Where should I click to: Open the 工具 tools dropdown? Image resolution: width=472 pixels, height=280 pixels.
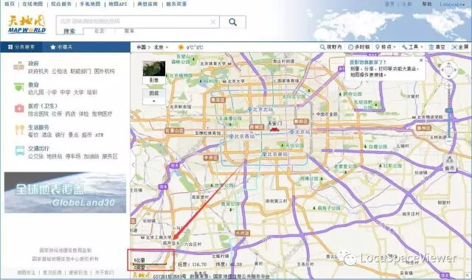tap(412, 47)
